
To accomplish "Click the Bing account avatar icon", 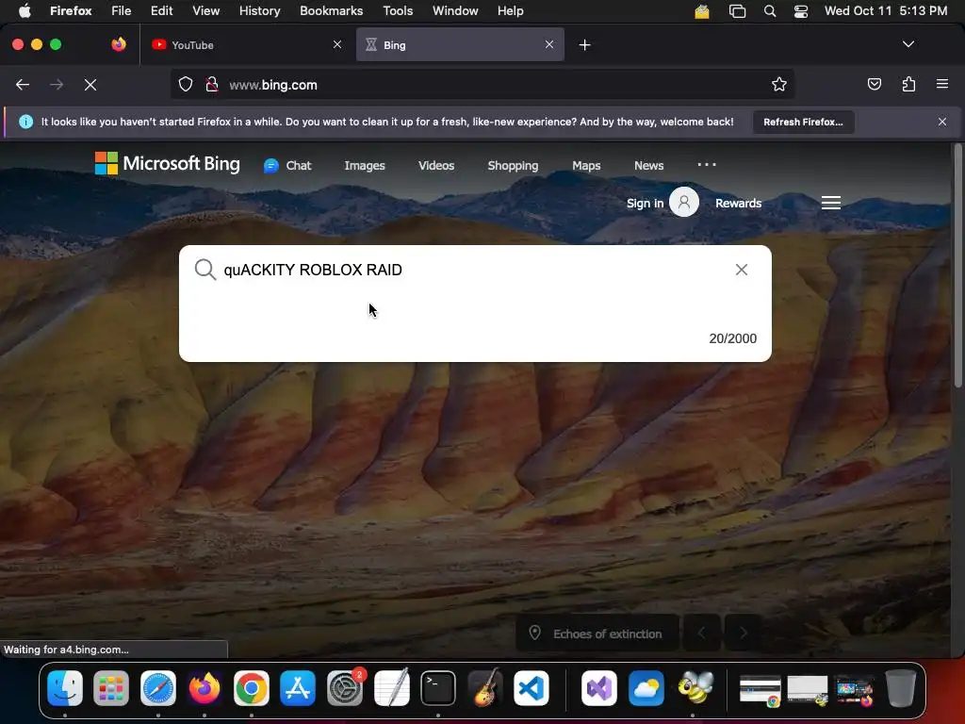I will (684, 202).
